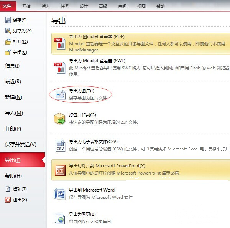Open the 帮助 ribbon tab
The width and height of the screenshot is (230, 228).
160,6
